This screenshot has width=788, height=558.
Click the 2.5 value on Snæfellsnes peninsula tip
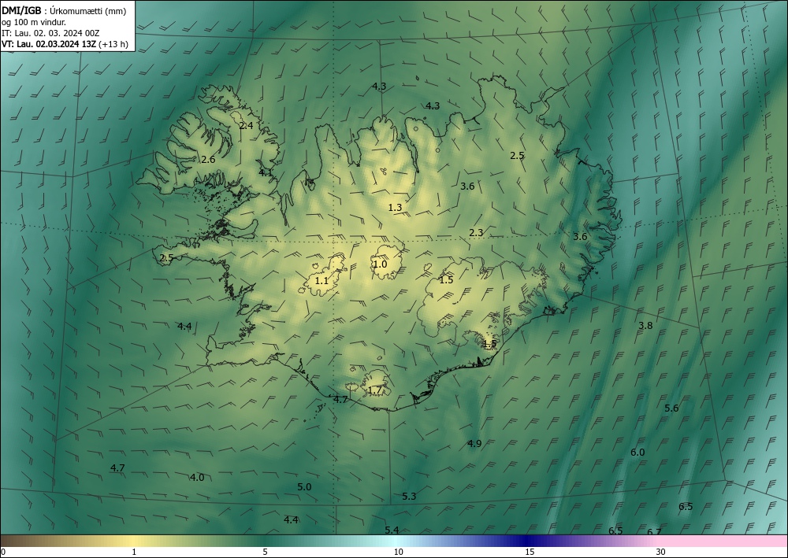click(x=166, y=258)
